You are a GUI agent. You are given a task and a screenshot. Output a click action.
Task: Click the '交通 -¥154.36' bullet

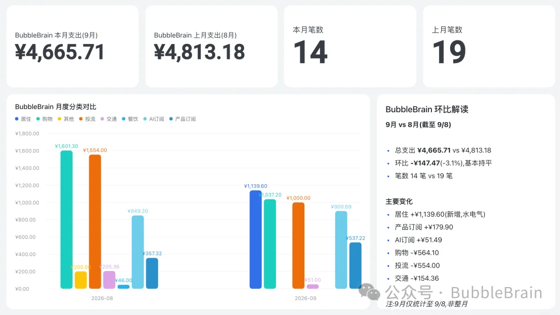[417, 279]
